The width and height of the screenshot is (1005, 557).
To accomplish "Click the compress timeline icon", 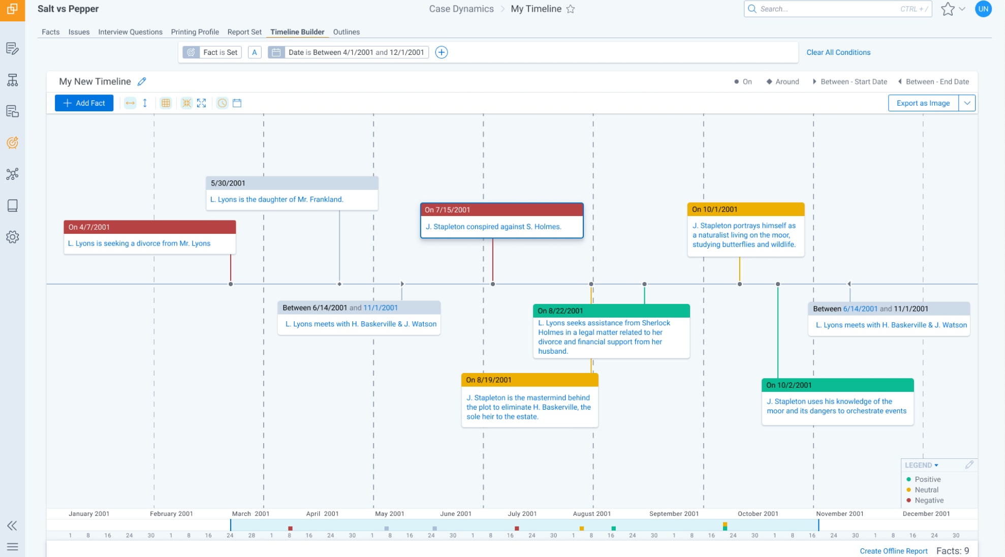I will click(186, 103).
